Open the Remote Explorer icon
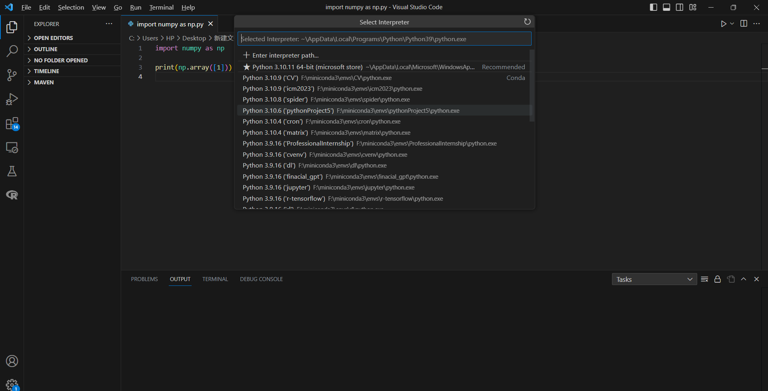This screenshot has height=391, width=768. [x=12, y=148]
